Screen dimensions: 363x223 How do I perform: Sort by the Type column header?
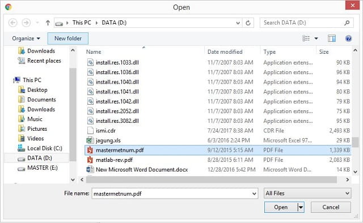point(269,52)
